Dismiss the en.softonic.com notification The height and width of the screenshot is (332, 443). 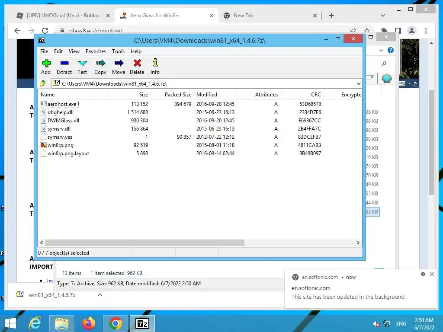[432, 274]
